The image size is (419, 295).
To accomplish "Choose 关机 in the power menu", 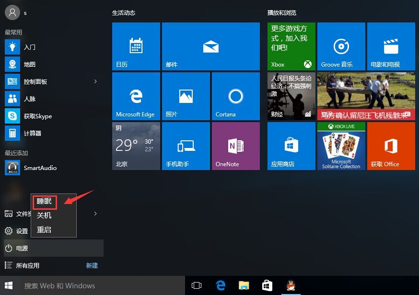I will coord(44,216).
